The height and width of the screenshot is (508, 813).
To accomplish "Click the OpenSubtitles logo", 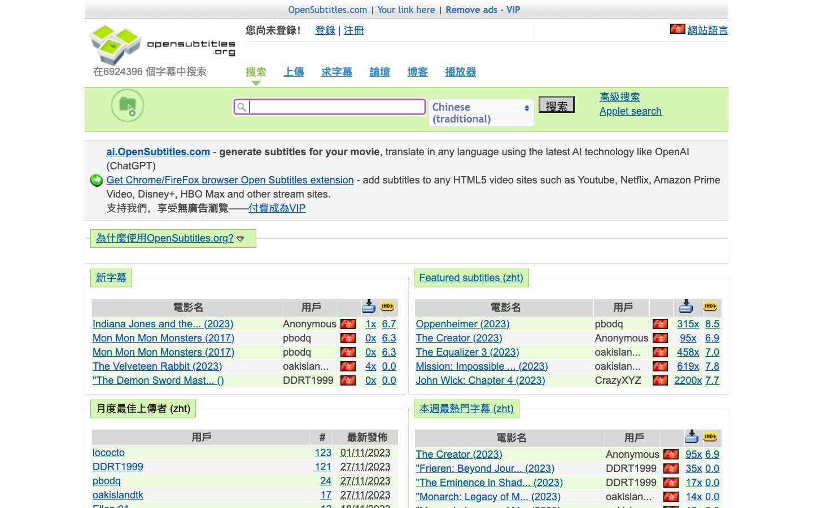I will 116,44.
